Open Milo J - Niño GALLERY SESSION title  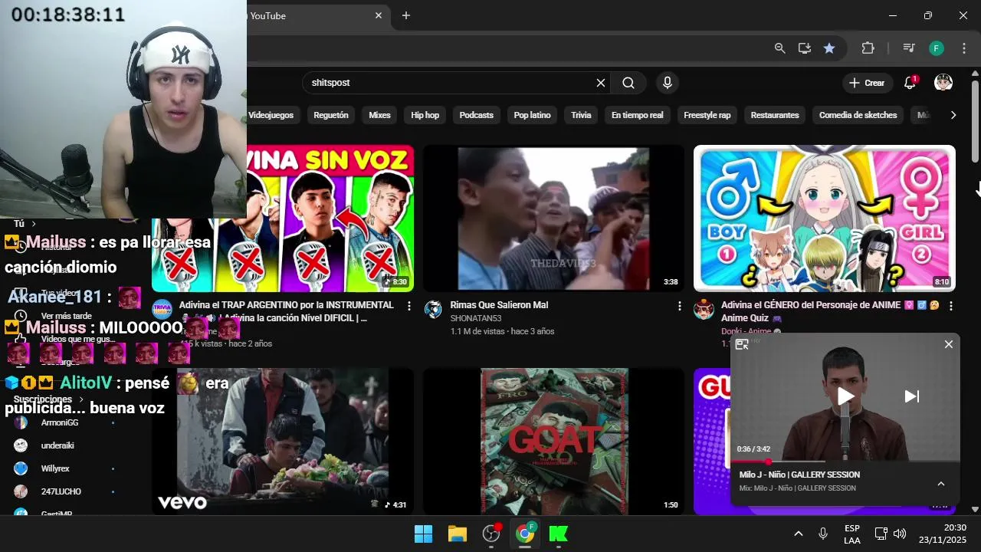click(799, 475)
